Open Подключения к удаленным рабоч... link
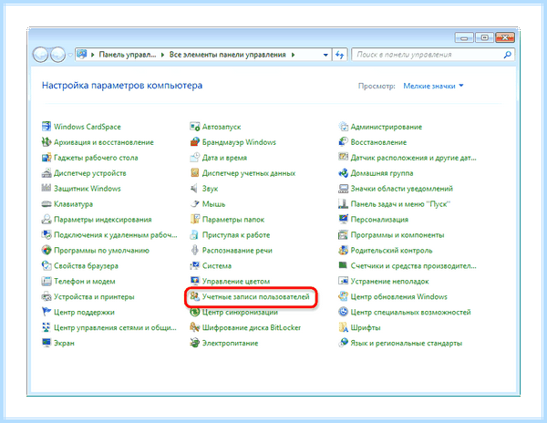Screen dimensions: 547x423 [116, 234]
